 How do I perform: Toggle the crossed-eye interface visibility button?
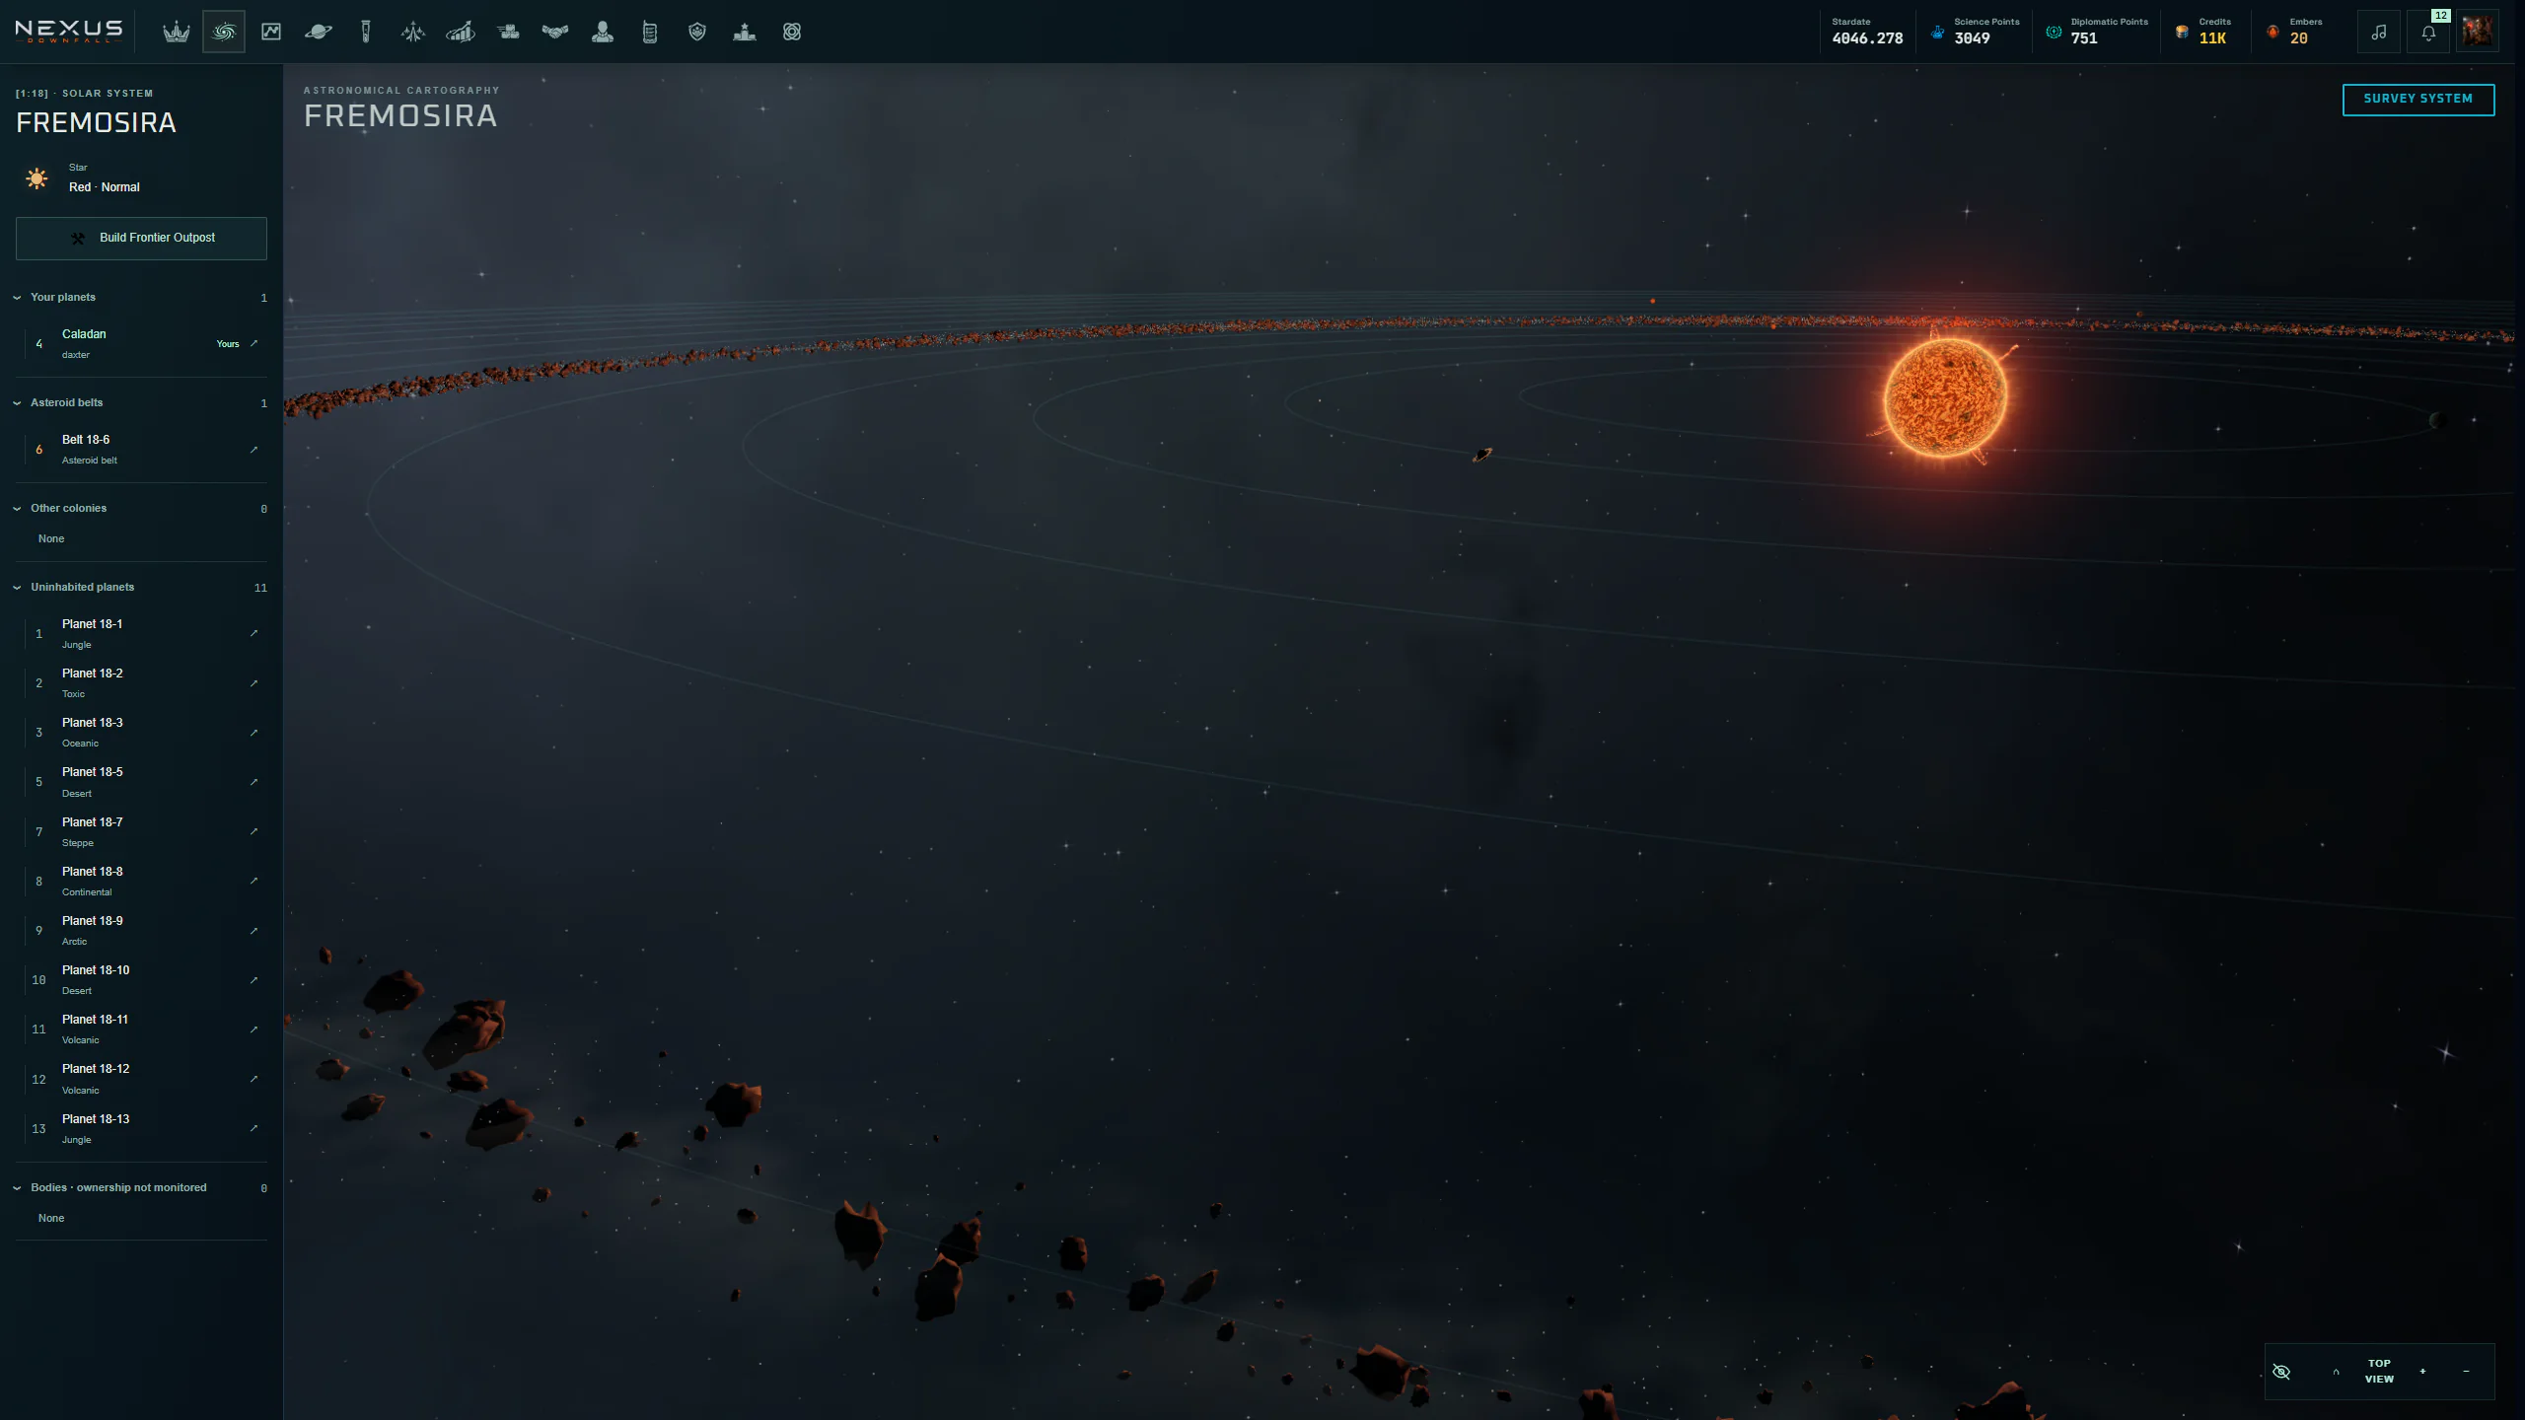[2281, 1372]
